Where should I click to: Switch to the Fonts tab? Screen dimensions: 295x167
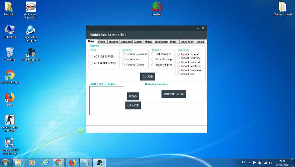102,42
